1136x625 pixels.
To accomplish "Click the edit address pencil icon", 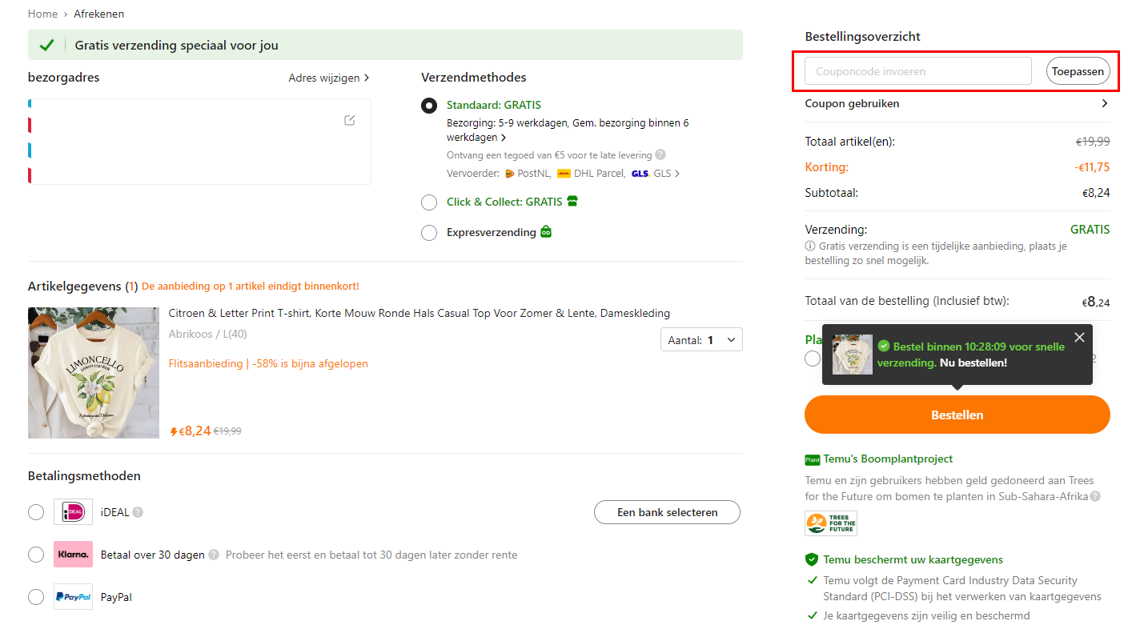I will point(349,120).
